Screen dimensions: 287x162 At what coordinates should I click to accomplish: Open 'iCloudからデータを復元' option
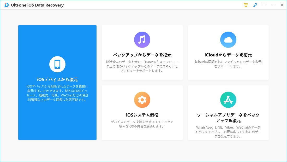tap(228, 55)
